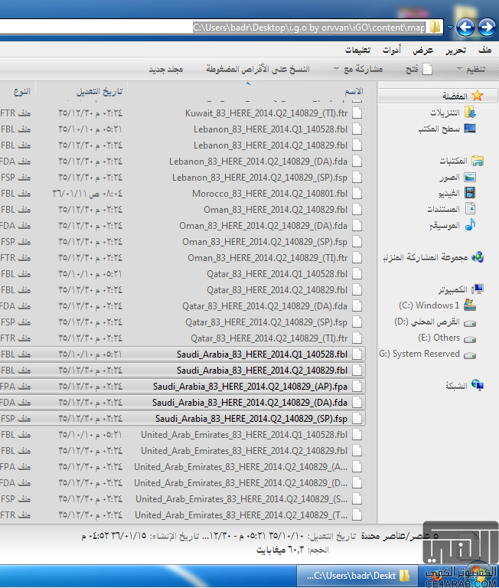Select file icon of Lebanon_83_HERE_2014.Q1_140528.fbl

(x=357, y=129)
